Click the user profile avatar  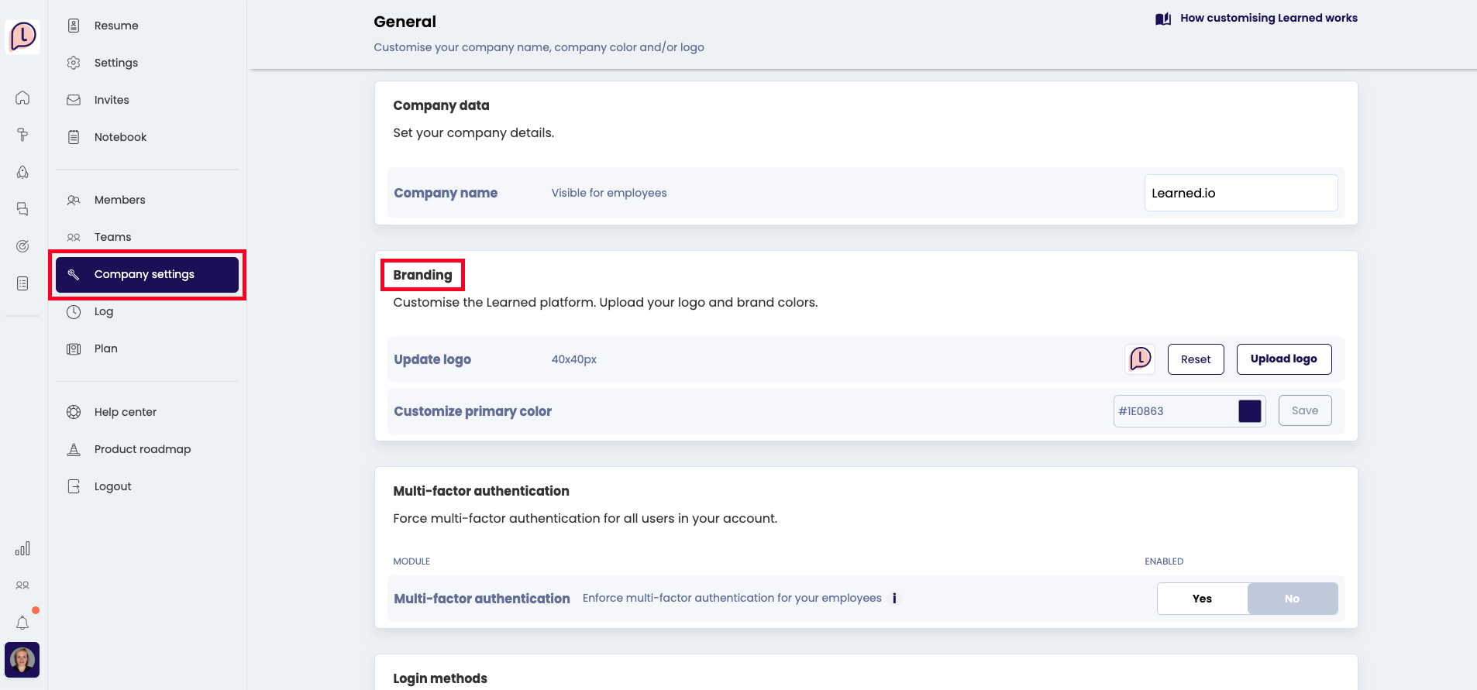22,660
